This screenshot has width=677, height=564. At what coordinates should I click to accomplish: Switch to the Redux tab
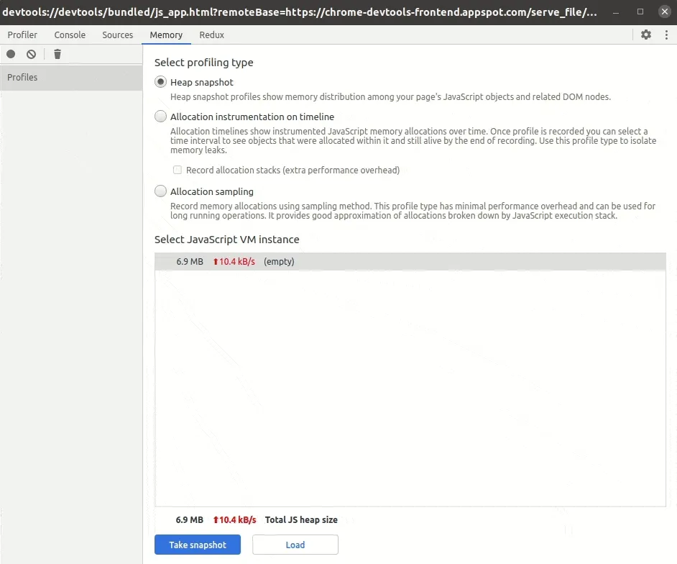pyautogui.click(x=211, y=35)
